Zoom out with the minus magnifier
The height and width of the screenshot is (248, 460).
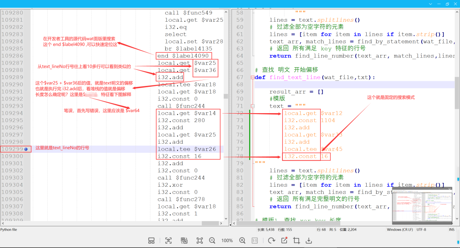212,241
